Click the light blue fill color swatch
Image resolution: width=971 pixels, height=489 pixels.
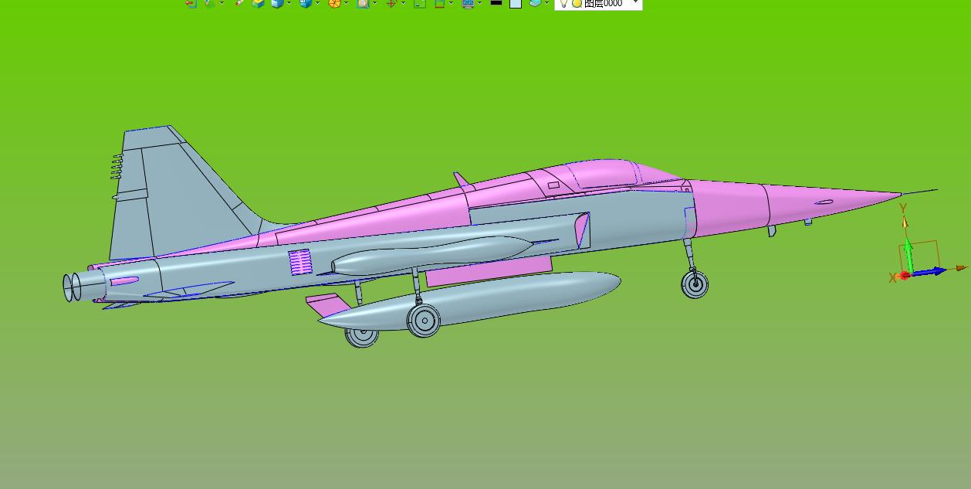(x=516, y=3)
